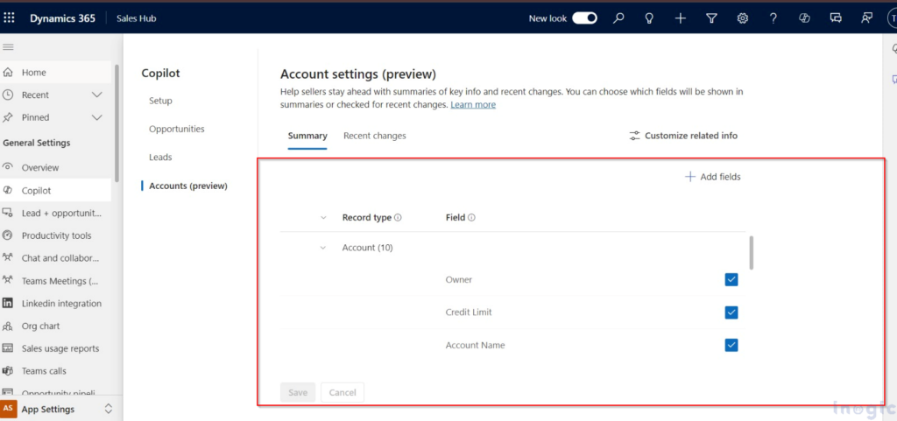The width and height of the screenshot is (897, 421).
Task: Click the Add fields button
Action: (713, 177)
